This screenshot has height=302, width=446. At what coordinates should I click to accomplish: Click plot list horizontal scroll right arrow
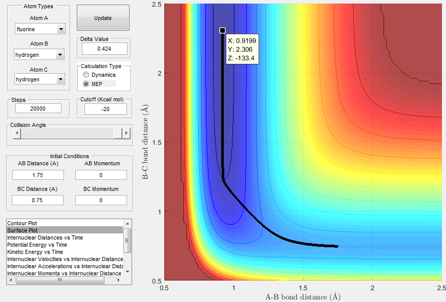[x=119, y=281]
